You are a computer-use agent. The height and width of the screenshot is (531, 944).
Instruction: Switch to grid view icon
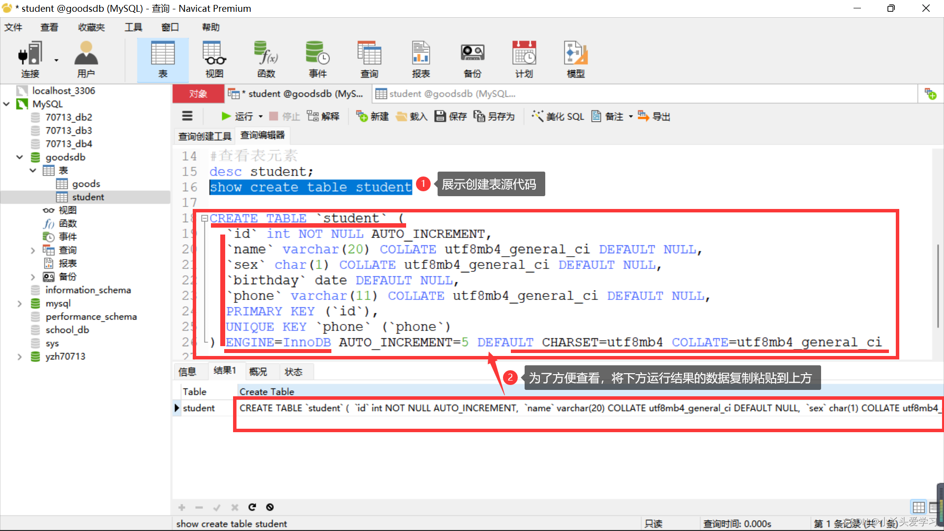pyautogui.click(x=918, y=507)
